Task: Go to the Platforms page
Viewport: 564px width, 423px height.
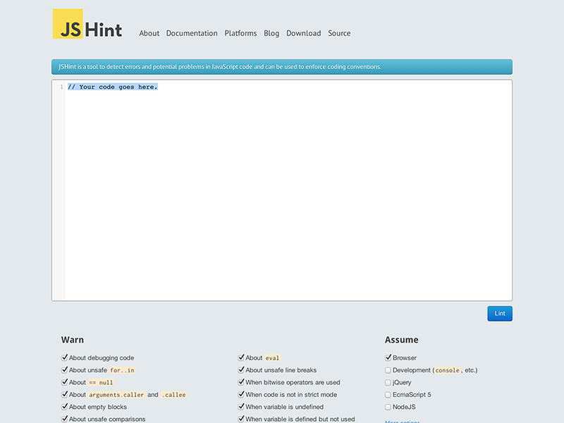Action: (240, 33)
